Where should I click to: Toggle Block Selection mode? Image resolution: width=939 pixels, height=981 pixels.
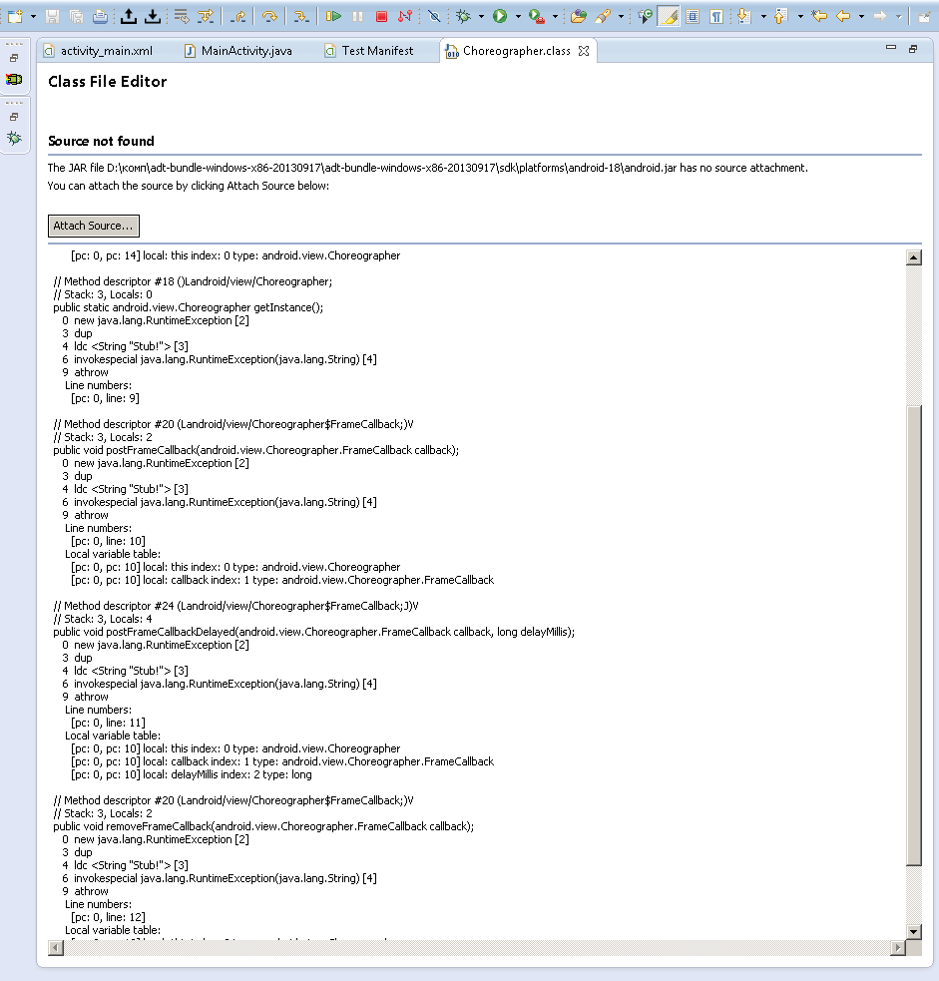[693, 16]
